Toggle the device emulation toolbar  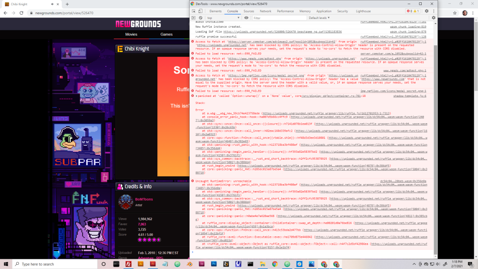tap(199, 11)
